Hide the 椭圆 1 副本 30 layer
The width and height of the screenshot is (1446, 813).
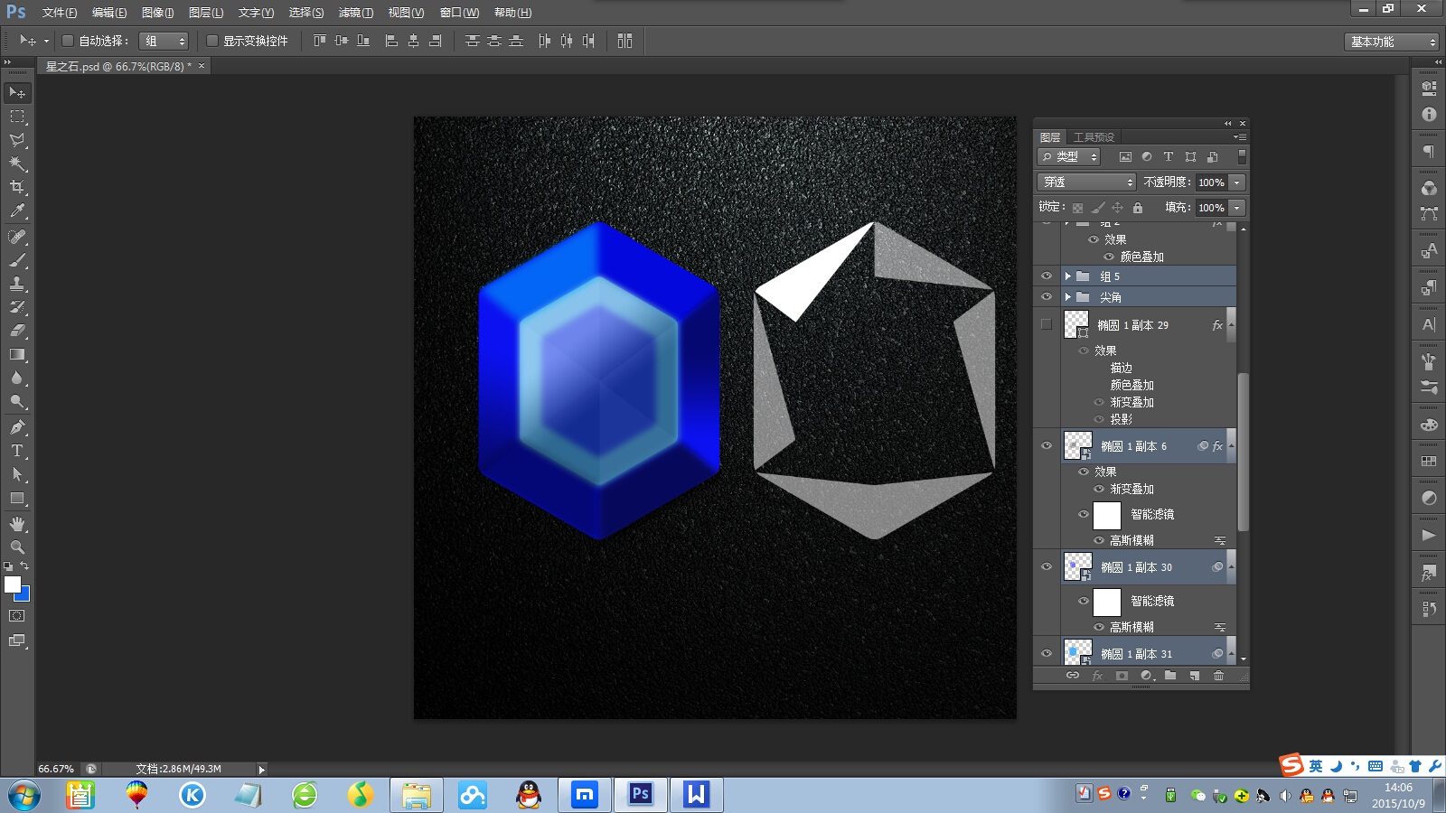coord(1047,566)
